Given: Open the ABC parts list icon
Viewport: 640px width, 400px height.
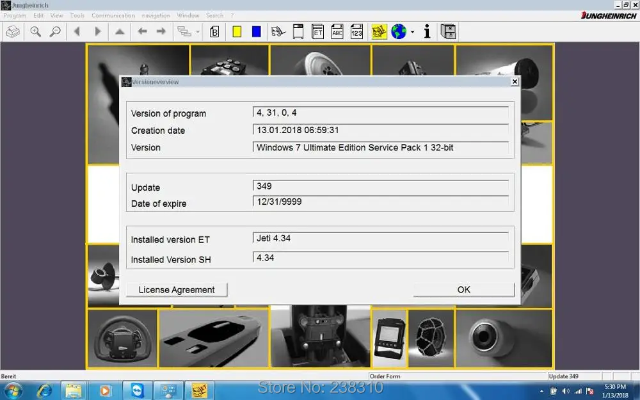Looking at the screenshot, I should click(337, 31).
